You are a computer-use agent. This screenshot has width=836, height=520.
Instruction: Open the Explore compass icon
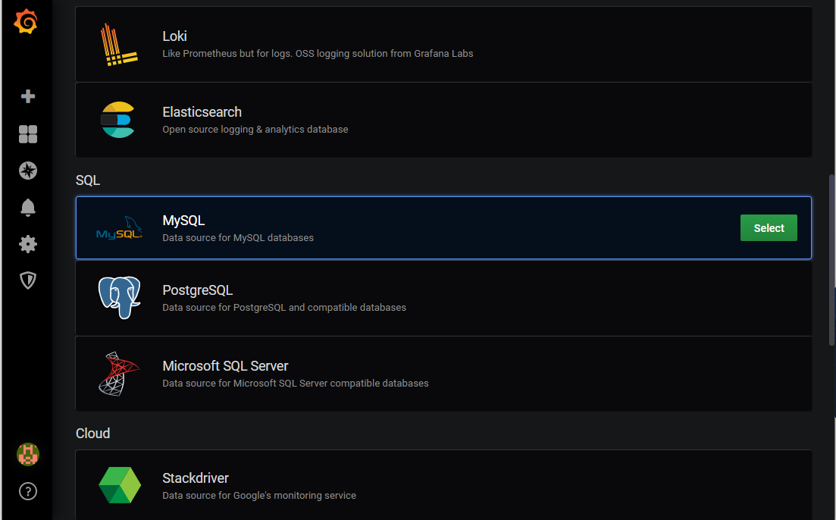28,171
